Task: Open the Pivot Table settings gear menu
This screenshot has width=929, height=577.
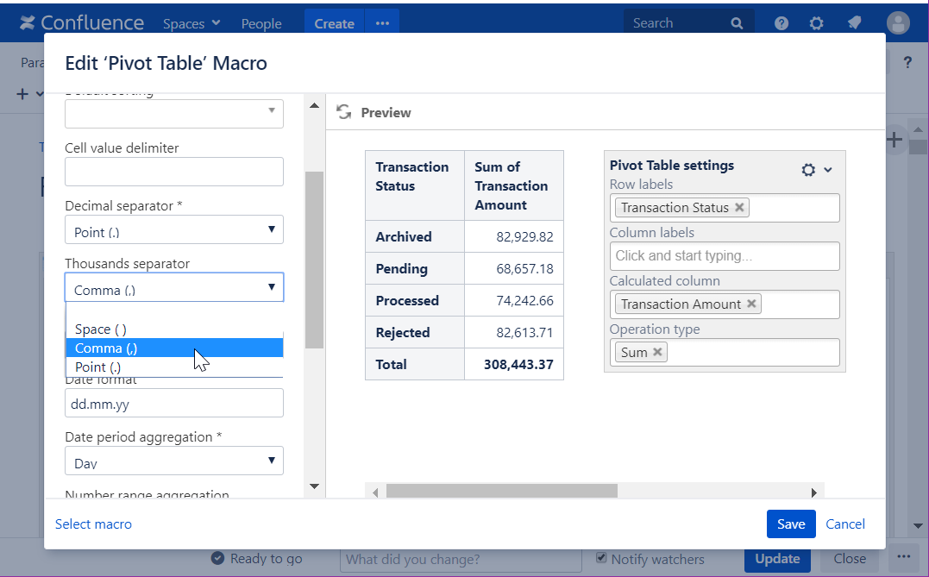Action: point(816,170)
